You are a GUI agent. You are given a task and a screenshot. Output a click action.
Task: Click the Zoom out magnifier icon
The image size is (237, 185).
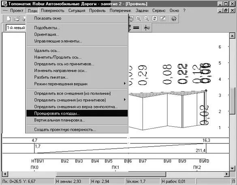[x=146, y=19]
